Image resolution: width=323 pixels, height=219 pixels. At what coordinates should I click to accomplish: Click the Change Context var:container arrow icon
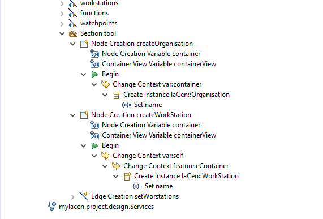pyautogui.click(x=105, y=84)
